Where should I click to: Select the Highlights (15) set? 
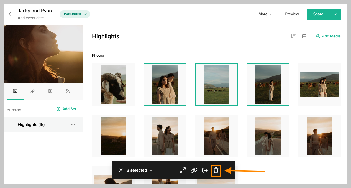pyautogui.click(x=43, y=125)
